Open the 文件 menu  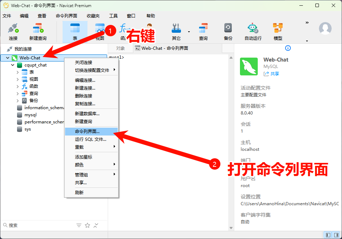pos(7,16)
